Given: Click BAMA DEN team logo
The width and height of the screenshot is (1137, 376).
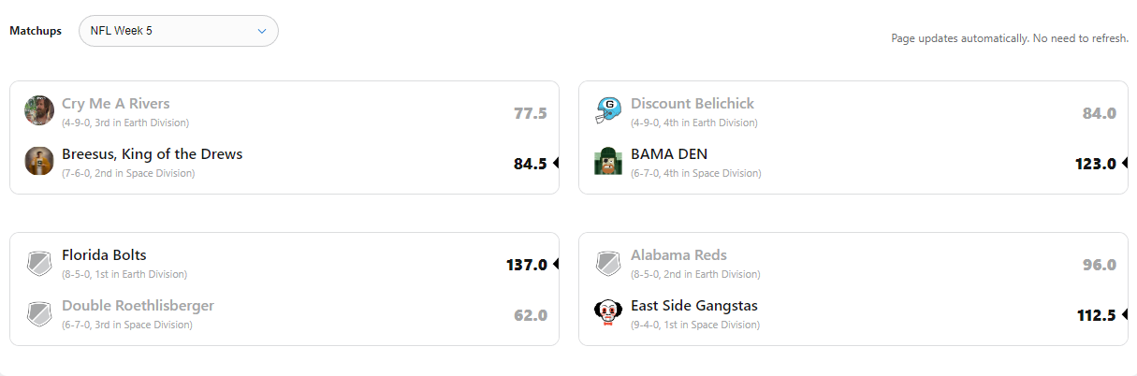Looking at the screenshot, I should 609,161.
